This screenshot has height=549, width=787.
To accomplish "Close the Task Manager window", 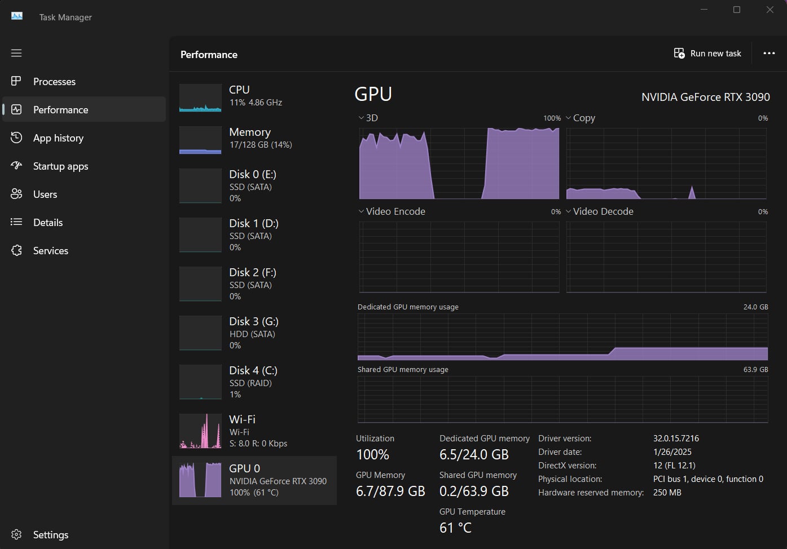I will click(x=770, y=10).
